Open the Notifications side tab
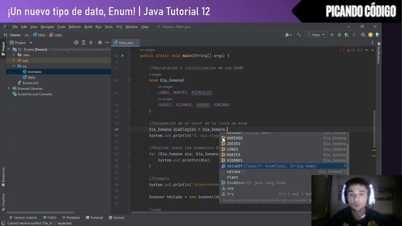The width and height of the screenshot is (402, 226). (x=379, y=53)
